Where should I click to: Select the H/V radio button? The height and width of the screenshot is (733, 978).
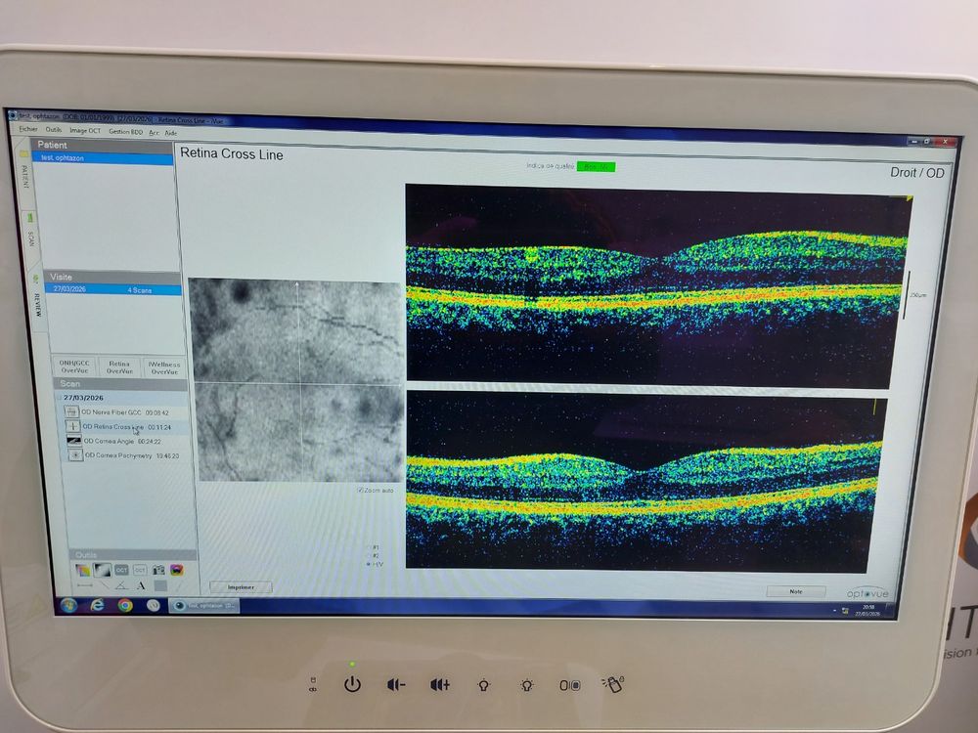click(x=367, y=564)
